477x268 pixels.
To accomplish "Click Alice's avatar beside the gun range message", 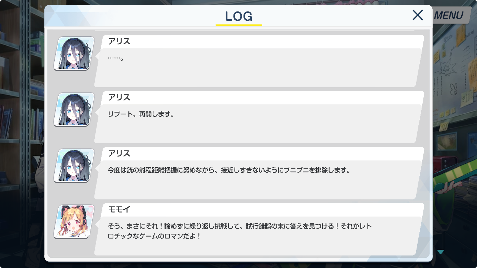I will 74,165.
